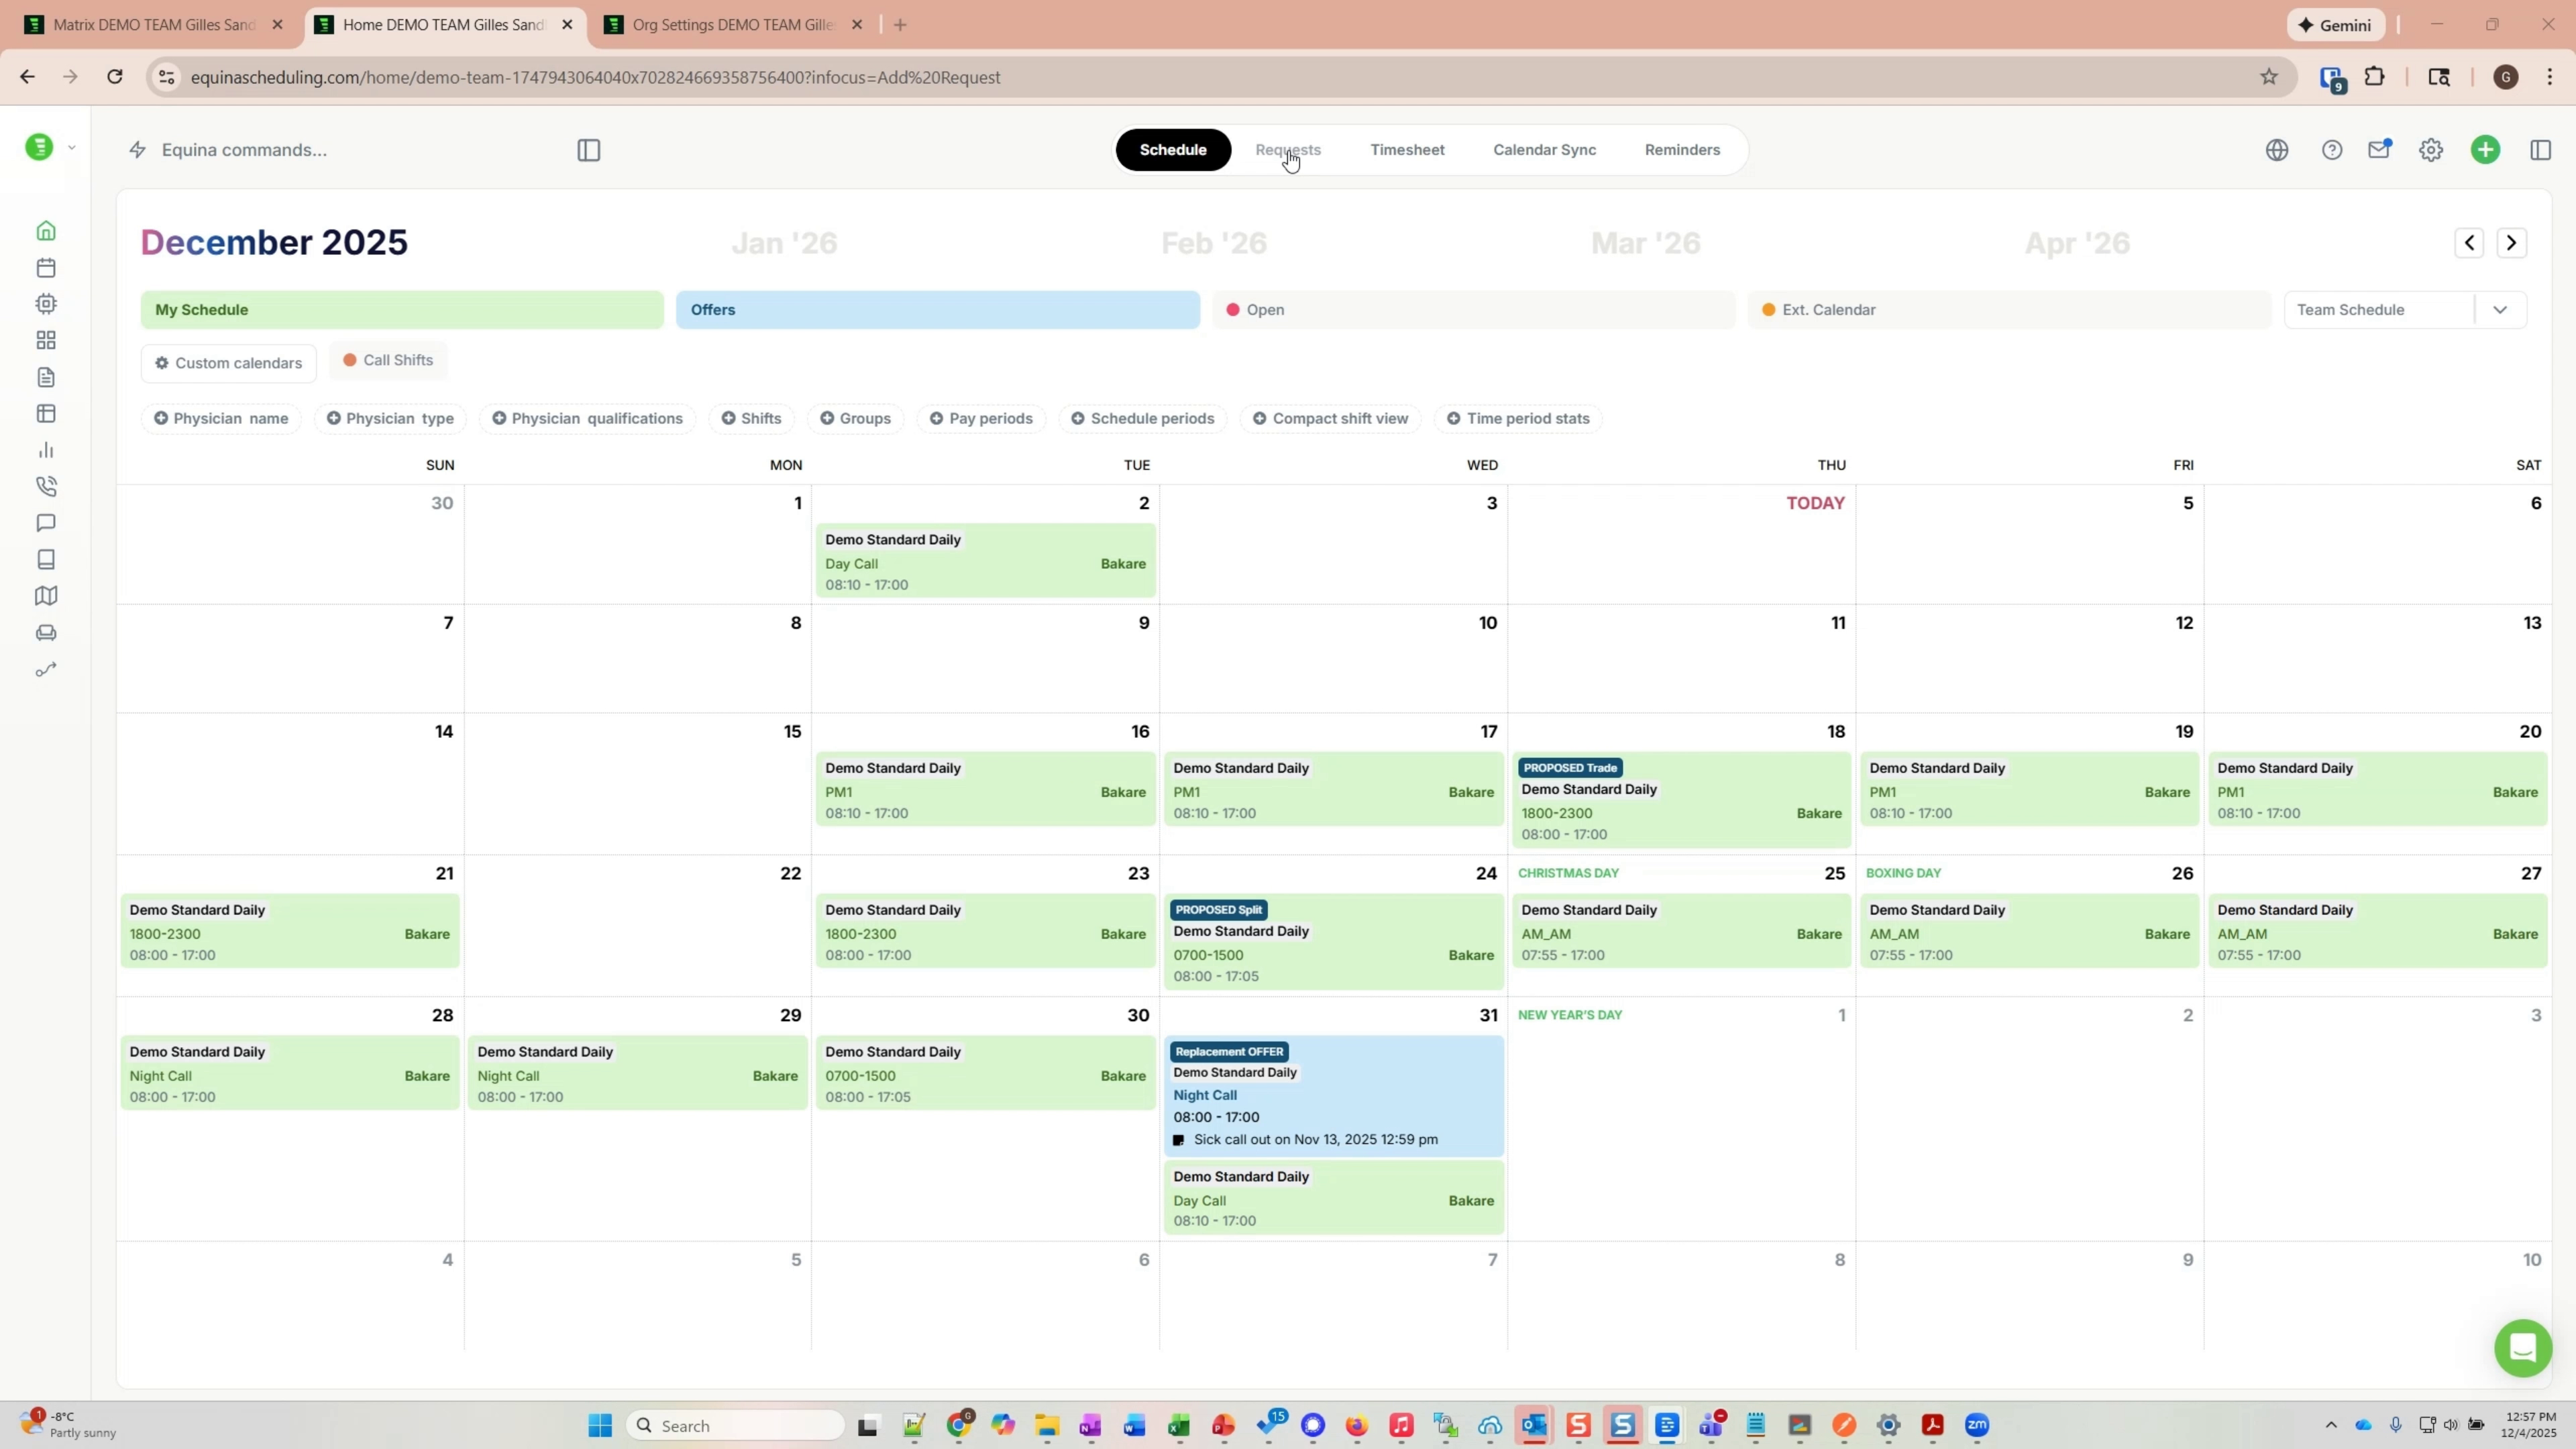Open the bar chart analytics icon
2576x1449 pixels.
coord(46,449)
